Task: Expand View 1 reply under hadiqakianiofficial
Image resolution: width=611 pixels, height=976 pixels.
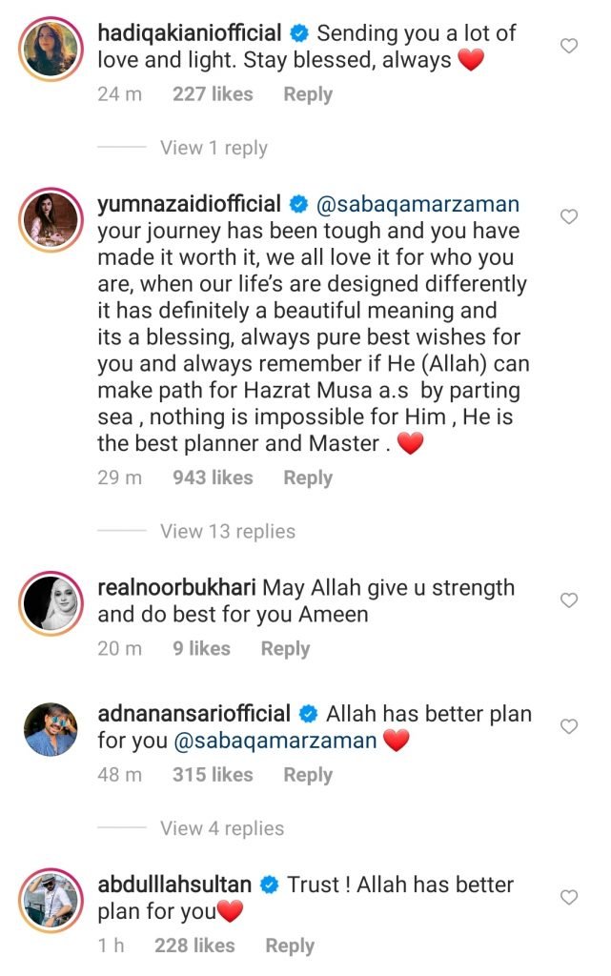Action: tap(214, 148)
